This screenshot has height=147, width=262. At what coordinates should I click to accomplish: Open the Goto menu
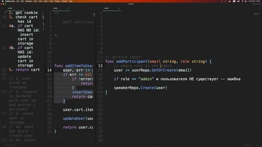45,1
